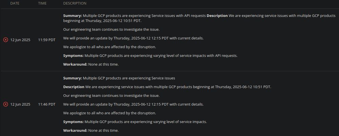
Task: Click Symptoms label in the 11:59 update
Action: point(74,56)
